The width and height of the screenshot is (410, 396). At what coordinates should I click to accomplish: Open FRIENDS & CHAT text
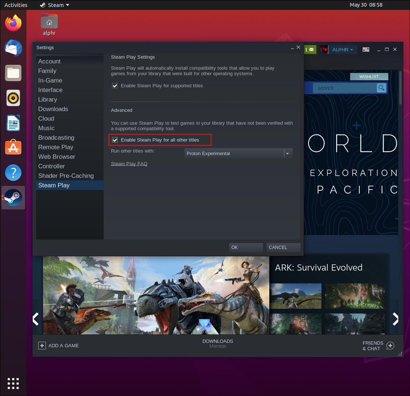point(373,346)
